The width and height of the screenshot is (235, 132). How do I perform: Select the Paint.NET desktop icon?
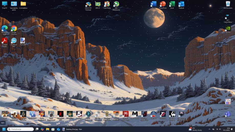pos(23,41)
